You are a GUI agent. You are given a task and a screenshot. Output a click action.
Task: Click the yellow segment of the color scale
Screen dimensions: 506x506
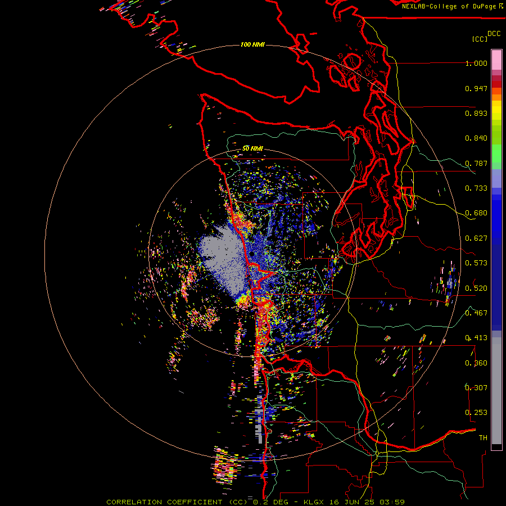pos(496,110)
